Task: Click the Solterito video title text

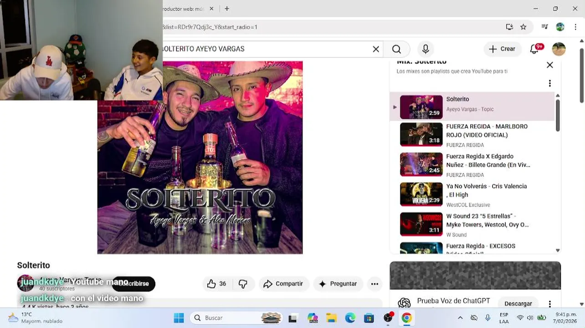Action: [34, 265]
